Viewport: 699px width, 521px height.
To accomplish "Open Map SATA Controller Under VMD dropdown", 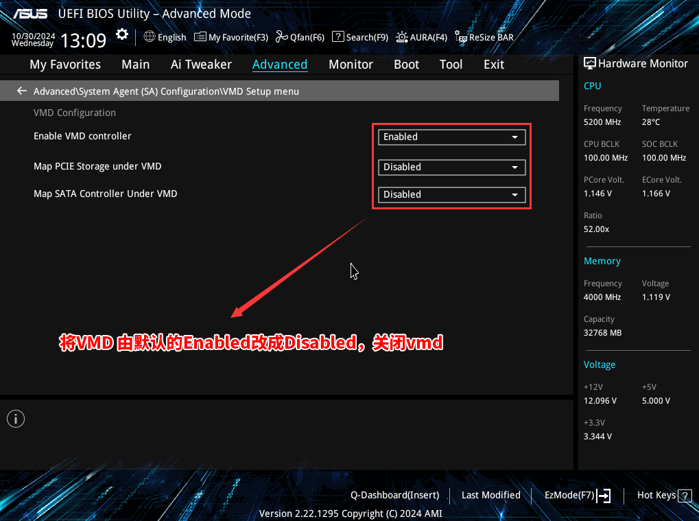I will (x=451, y=194).
